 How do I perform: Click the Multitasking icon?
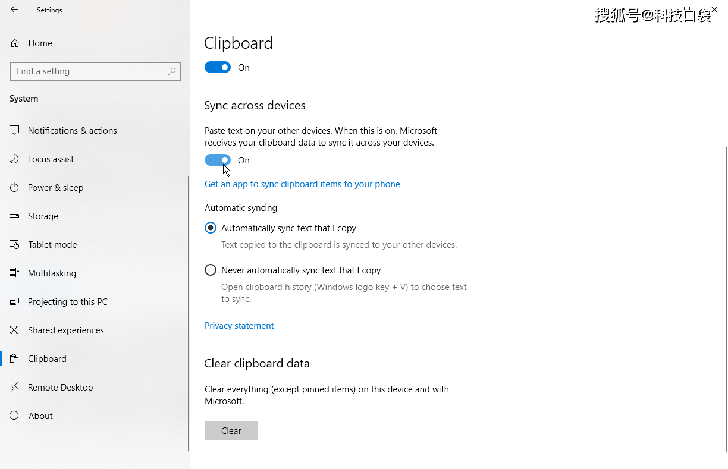click(x=15, y=273)
